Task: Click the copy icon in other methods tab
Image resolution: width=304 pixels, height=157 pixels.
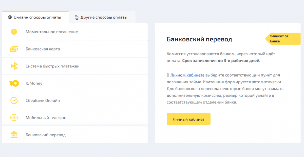Action: click(77, 17)
